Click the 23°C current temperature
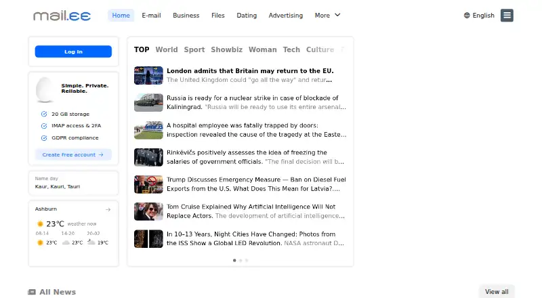The height and width of the screenshot is (298, 542). (x=56, y=224)
